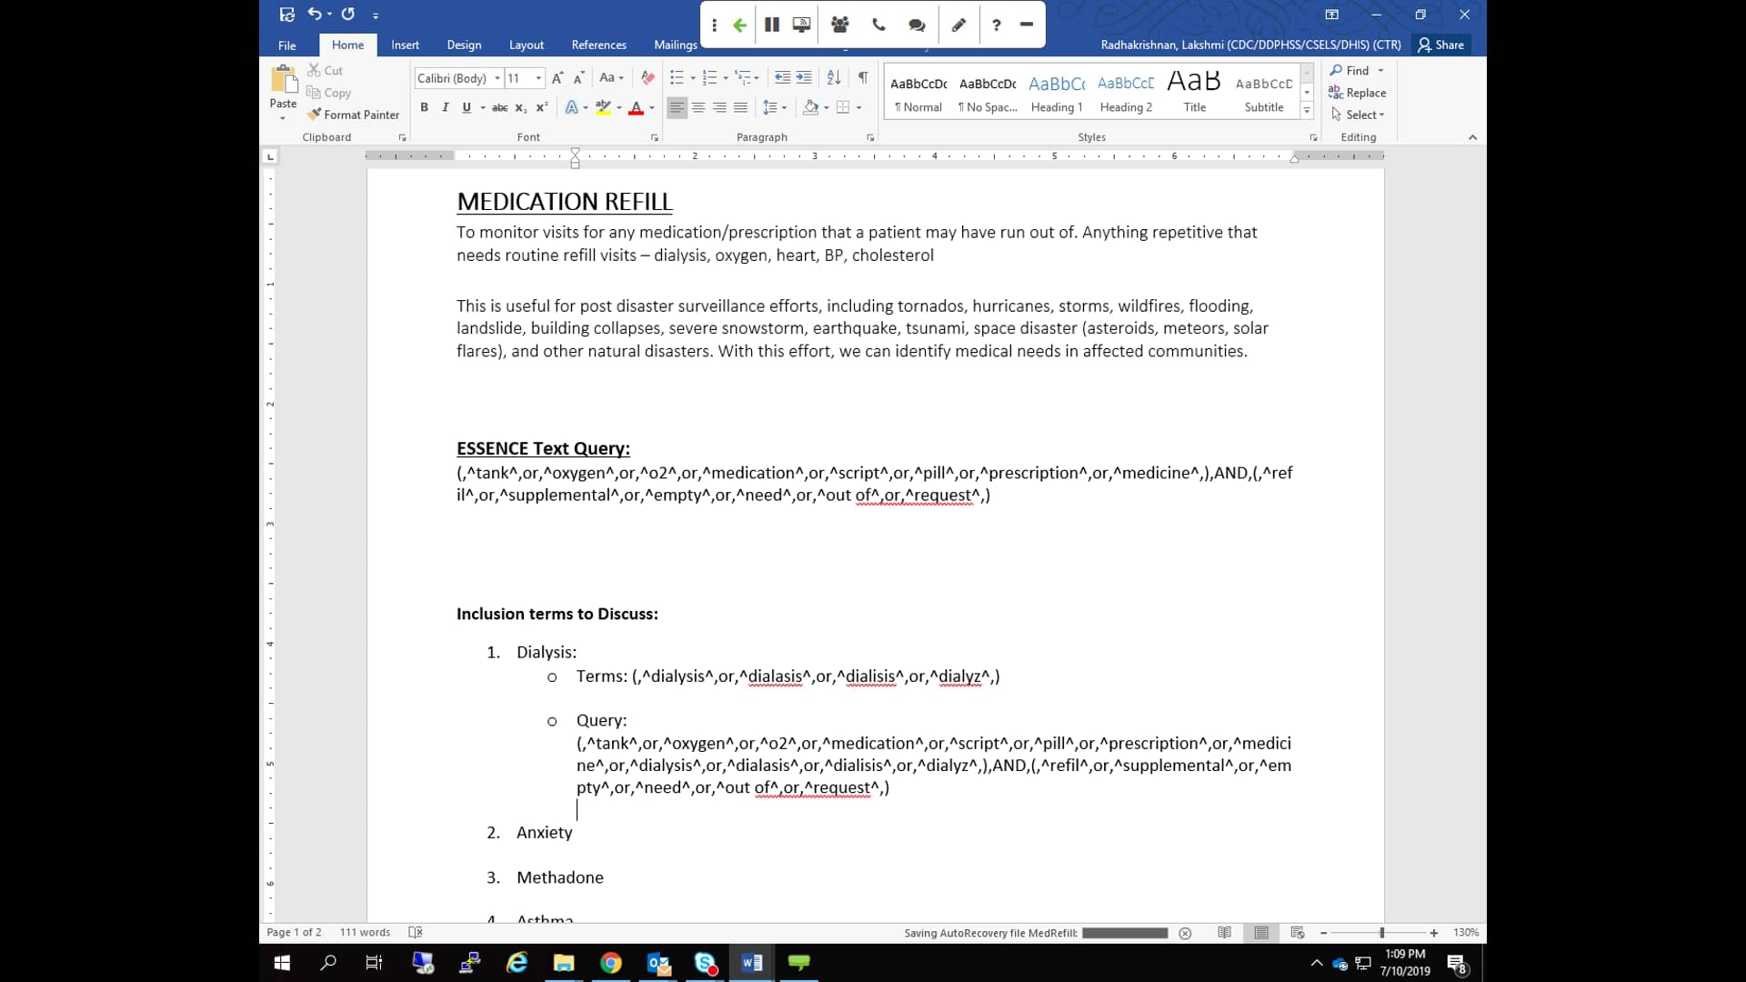The image size is (1746, 982).
Task: Open Font dialog launcher
Action: point(654,137)
